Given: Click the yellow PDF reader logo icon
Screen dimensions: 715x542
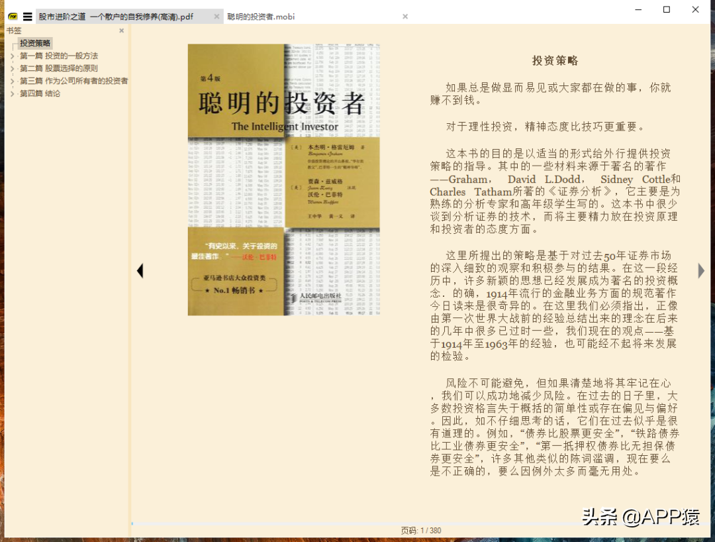Looking at the screenshot, I should tap(13, 17).
